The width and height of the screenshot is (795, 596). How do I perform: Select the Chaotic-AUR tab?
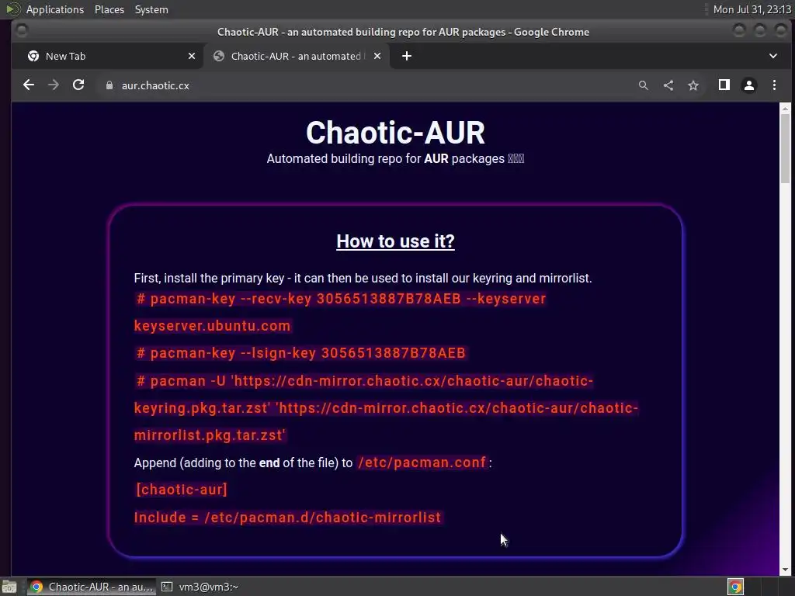pyautogui.click(x=297, y=56)
